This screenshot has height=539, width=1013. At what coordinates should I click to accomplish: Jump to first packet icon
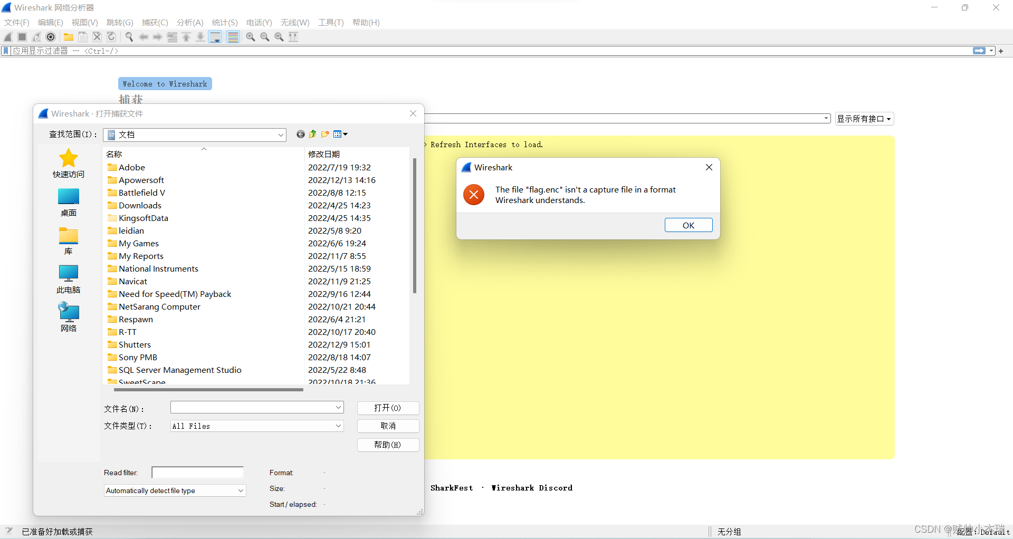[x=186, y=37]
